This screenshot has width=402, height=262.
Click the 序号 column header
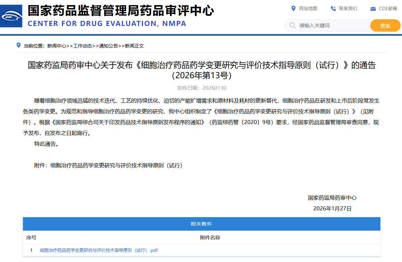31,238
